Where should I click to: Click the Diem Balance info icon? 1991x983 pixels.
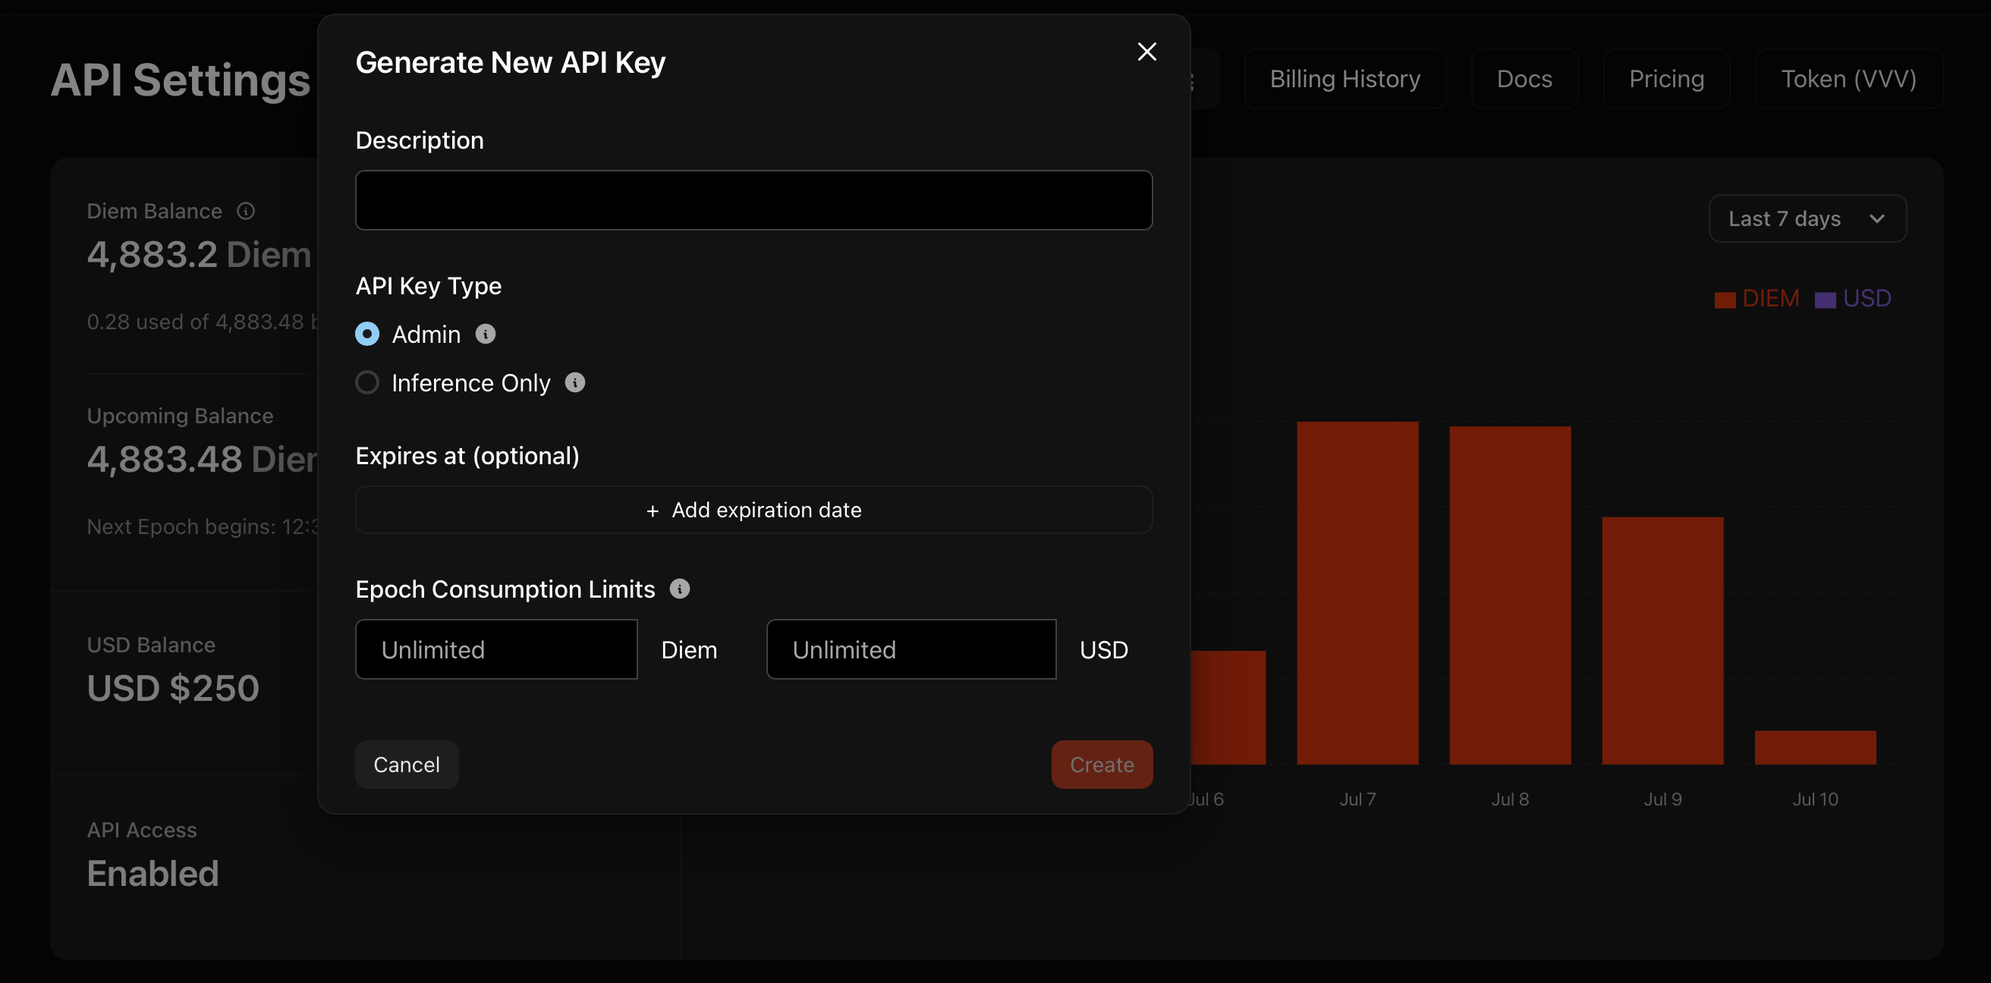point(246,211)
